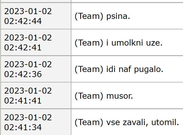183x135 pixels.
Task: Click the 2023-01-02 date above 02:41:41
Action: [x=28, y=91]
